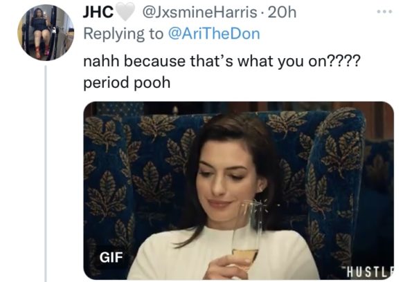
Task: Visit the @AriTheDon mention link
Action: tap(214, 34)
